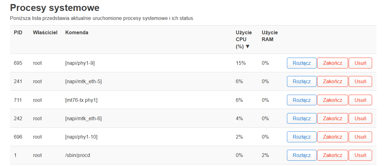Click the Komenda column header
This screenshot has height=166, width=388.
[x=77, y=32]
